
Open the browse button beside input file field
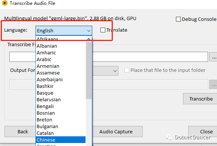(x=214, y=57)
